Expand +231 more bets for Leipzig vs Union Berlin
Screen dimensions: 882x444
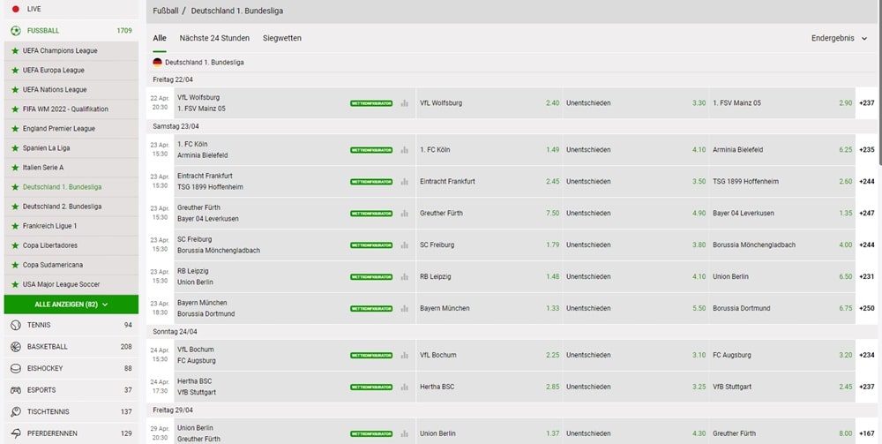coord(867,277)
